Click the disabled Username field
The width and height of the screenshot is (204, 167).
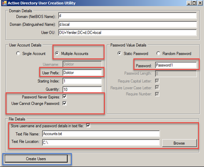(x=82, y=64)
